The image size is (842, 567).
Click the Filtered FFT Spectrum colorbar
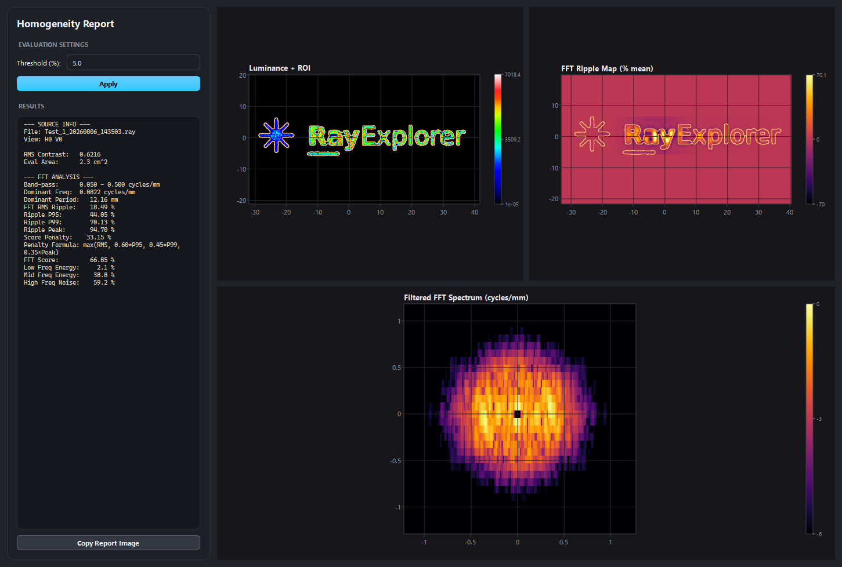click(810, 419)
